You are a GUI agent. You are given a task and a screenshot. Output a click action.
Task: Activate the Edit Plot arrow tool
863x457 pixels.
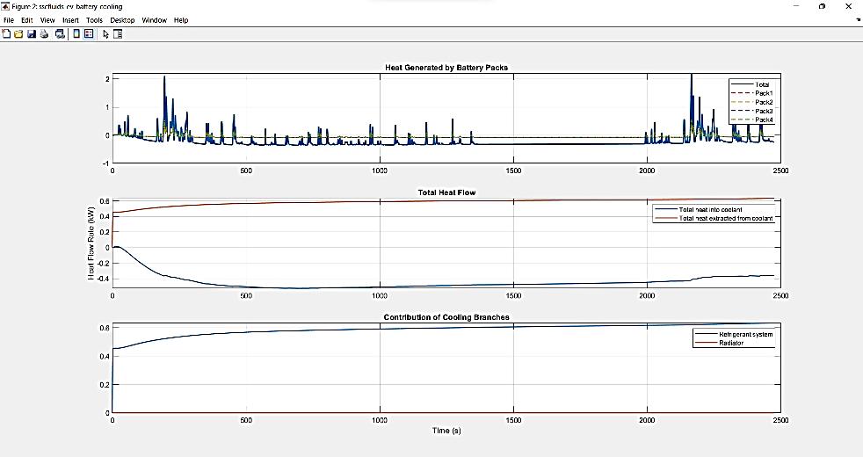(x=105, y=34)
